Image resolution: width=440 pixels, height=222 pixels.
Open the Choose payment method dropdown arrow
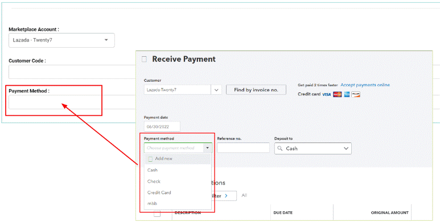pyautogui.click(x=207, y=148)
